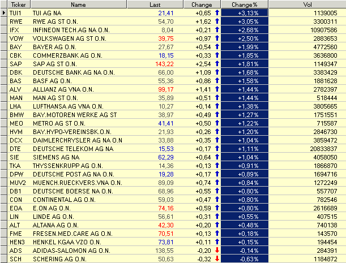Click the blue up arrow in the MUV2 row

coord(217,182)
